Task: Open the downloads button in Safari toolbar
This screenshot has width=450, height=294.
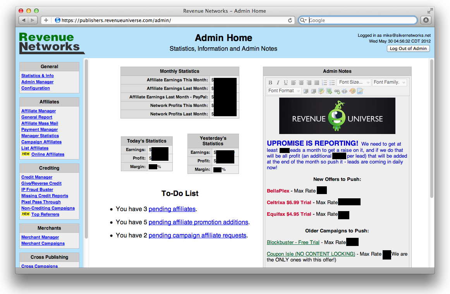Action: 426,20
